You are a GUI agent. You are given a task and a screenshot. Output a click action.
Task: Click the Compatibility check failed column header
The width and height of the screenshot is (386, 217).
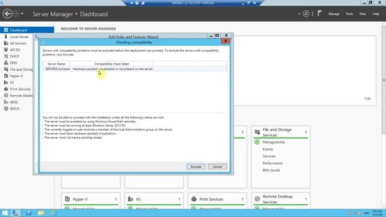click(x=112, y=64)
